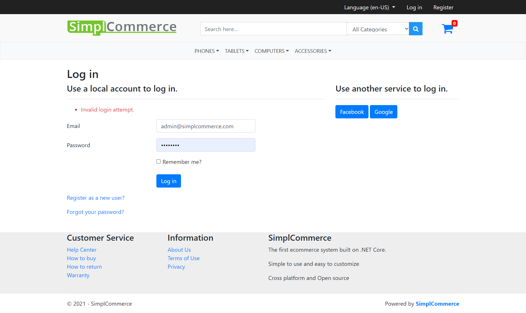Click the Invalid login attempt message

point(107,110)
